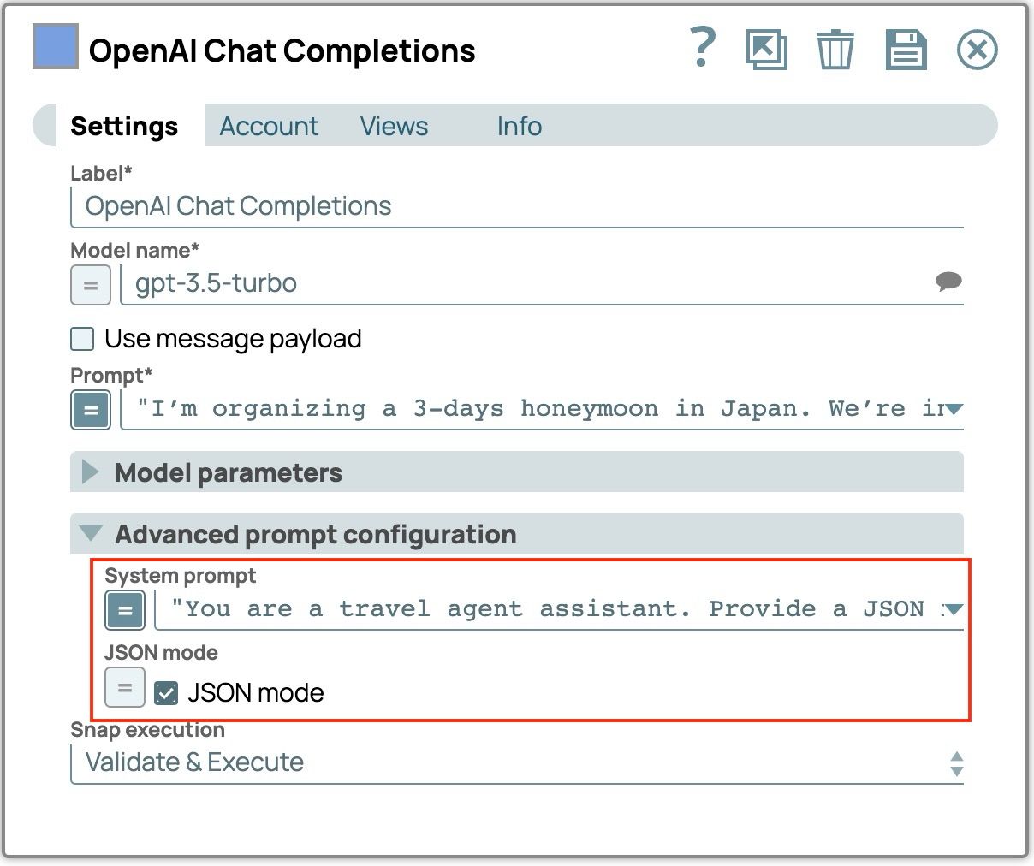
Task: Delete the snap with trash icon
Action: pyautogui.click(x=835, y=50)
